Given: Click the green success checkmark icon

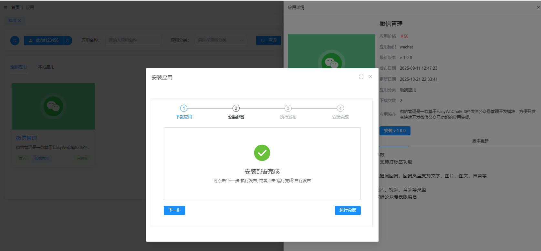Looking at the screenshot, I should [x=262, y=153].
